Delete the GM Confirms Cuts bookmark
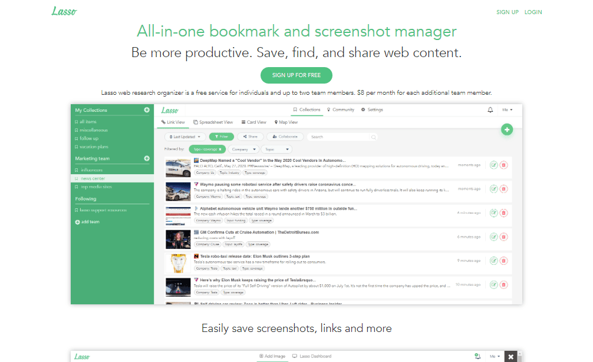The width and height of the screenshot is (593, 362). click(x=504, y=237)
